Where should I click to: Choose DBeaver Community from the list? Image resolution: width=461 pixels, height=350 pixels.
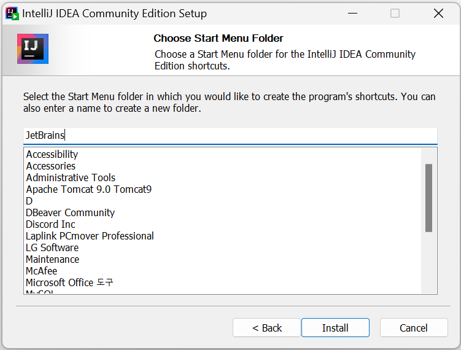70,212
